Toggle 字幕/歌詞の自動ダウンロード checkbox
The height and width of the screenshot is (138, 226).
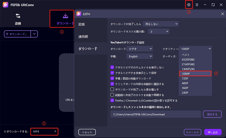[x=112, y=78]
